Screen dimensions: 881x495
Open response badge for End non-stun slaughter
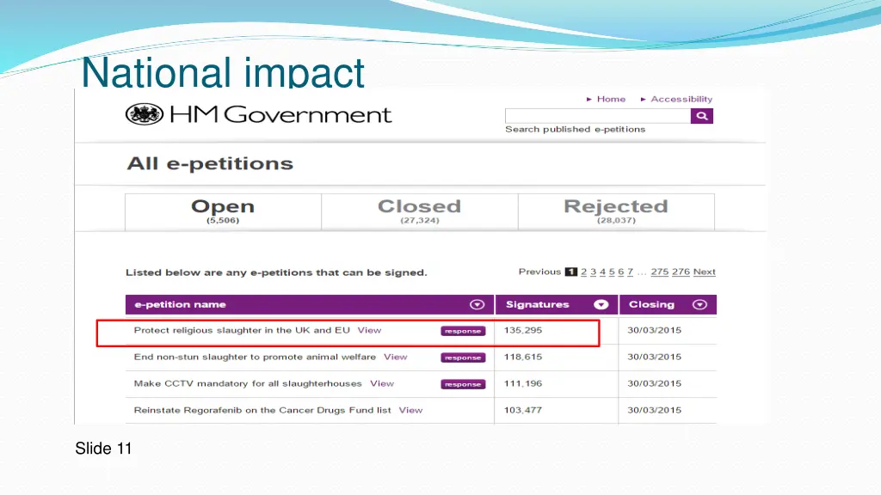click(463, 357)
